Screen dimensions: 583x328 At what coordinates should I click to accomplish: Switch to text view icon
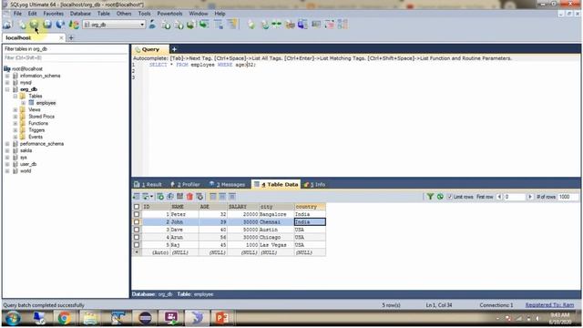pos(232,197)
